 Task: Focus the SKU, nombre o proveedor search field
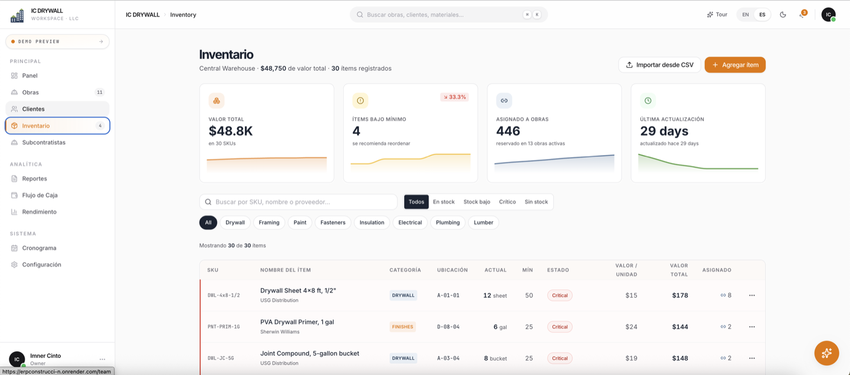click(x=299, y=202)
